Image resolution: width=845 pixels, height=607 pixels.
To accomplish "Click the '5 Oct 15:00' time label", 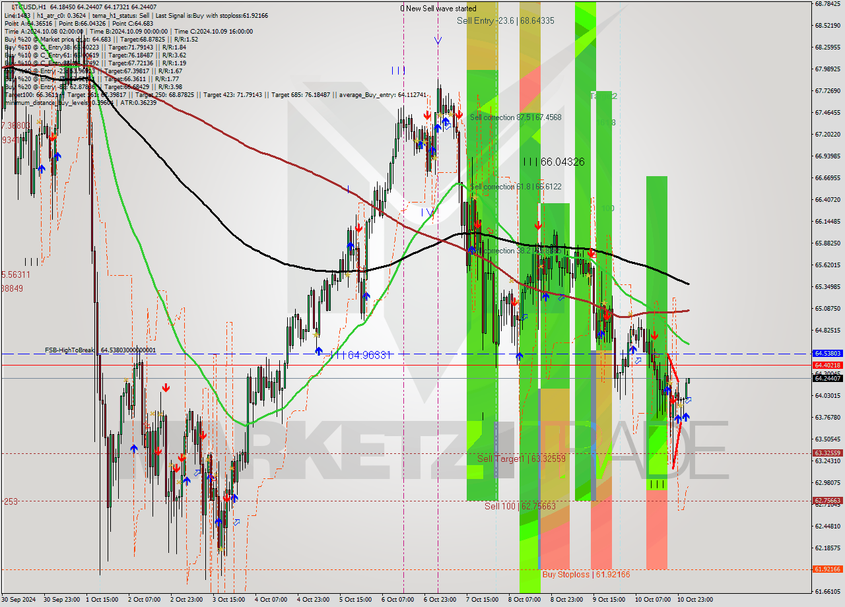I will coord(356,600).
